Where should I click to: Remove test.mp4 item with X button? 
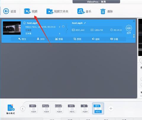click(134, 21)
